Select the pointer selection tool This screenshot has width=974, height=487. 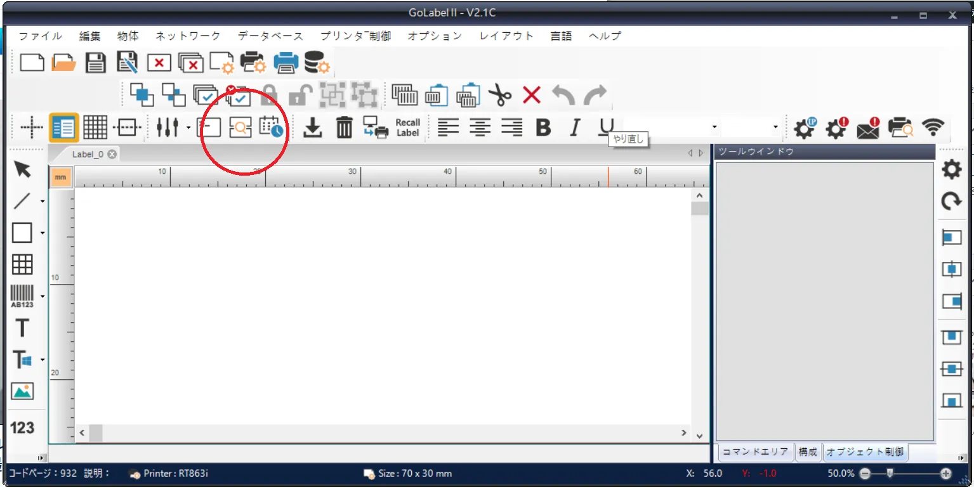[23, 170]
